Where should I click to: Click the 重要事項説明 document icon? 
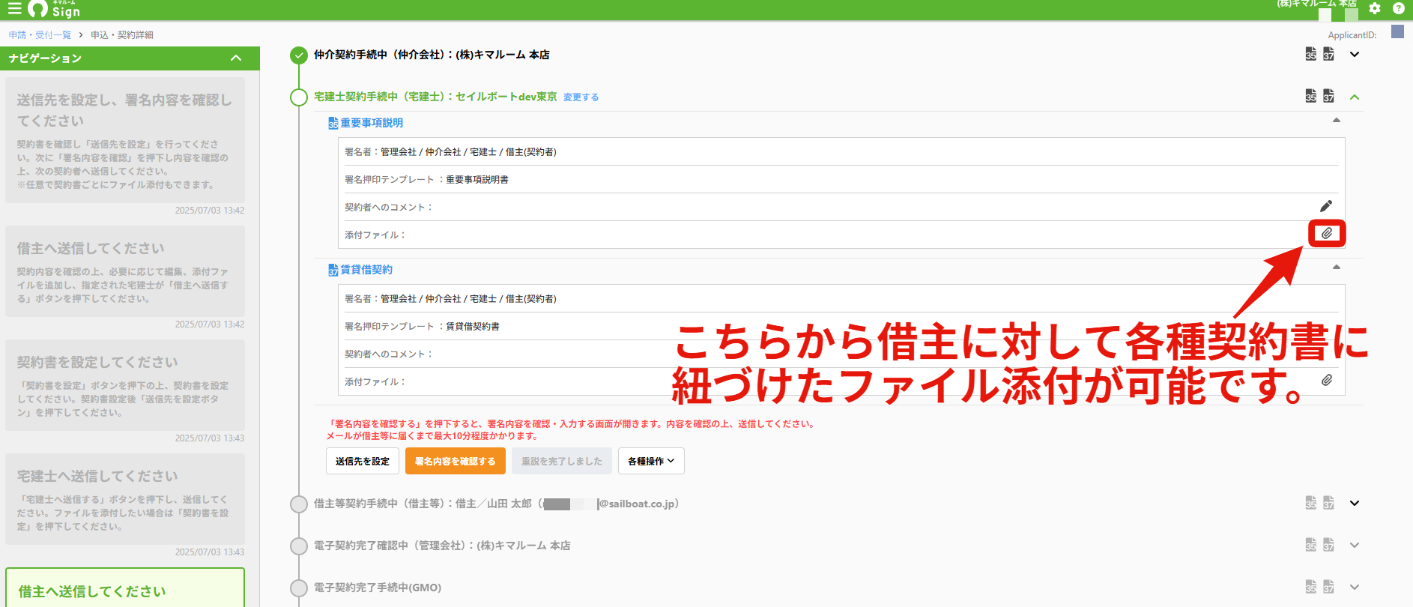[333, 123]
